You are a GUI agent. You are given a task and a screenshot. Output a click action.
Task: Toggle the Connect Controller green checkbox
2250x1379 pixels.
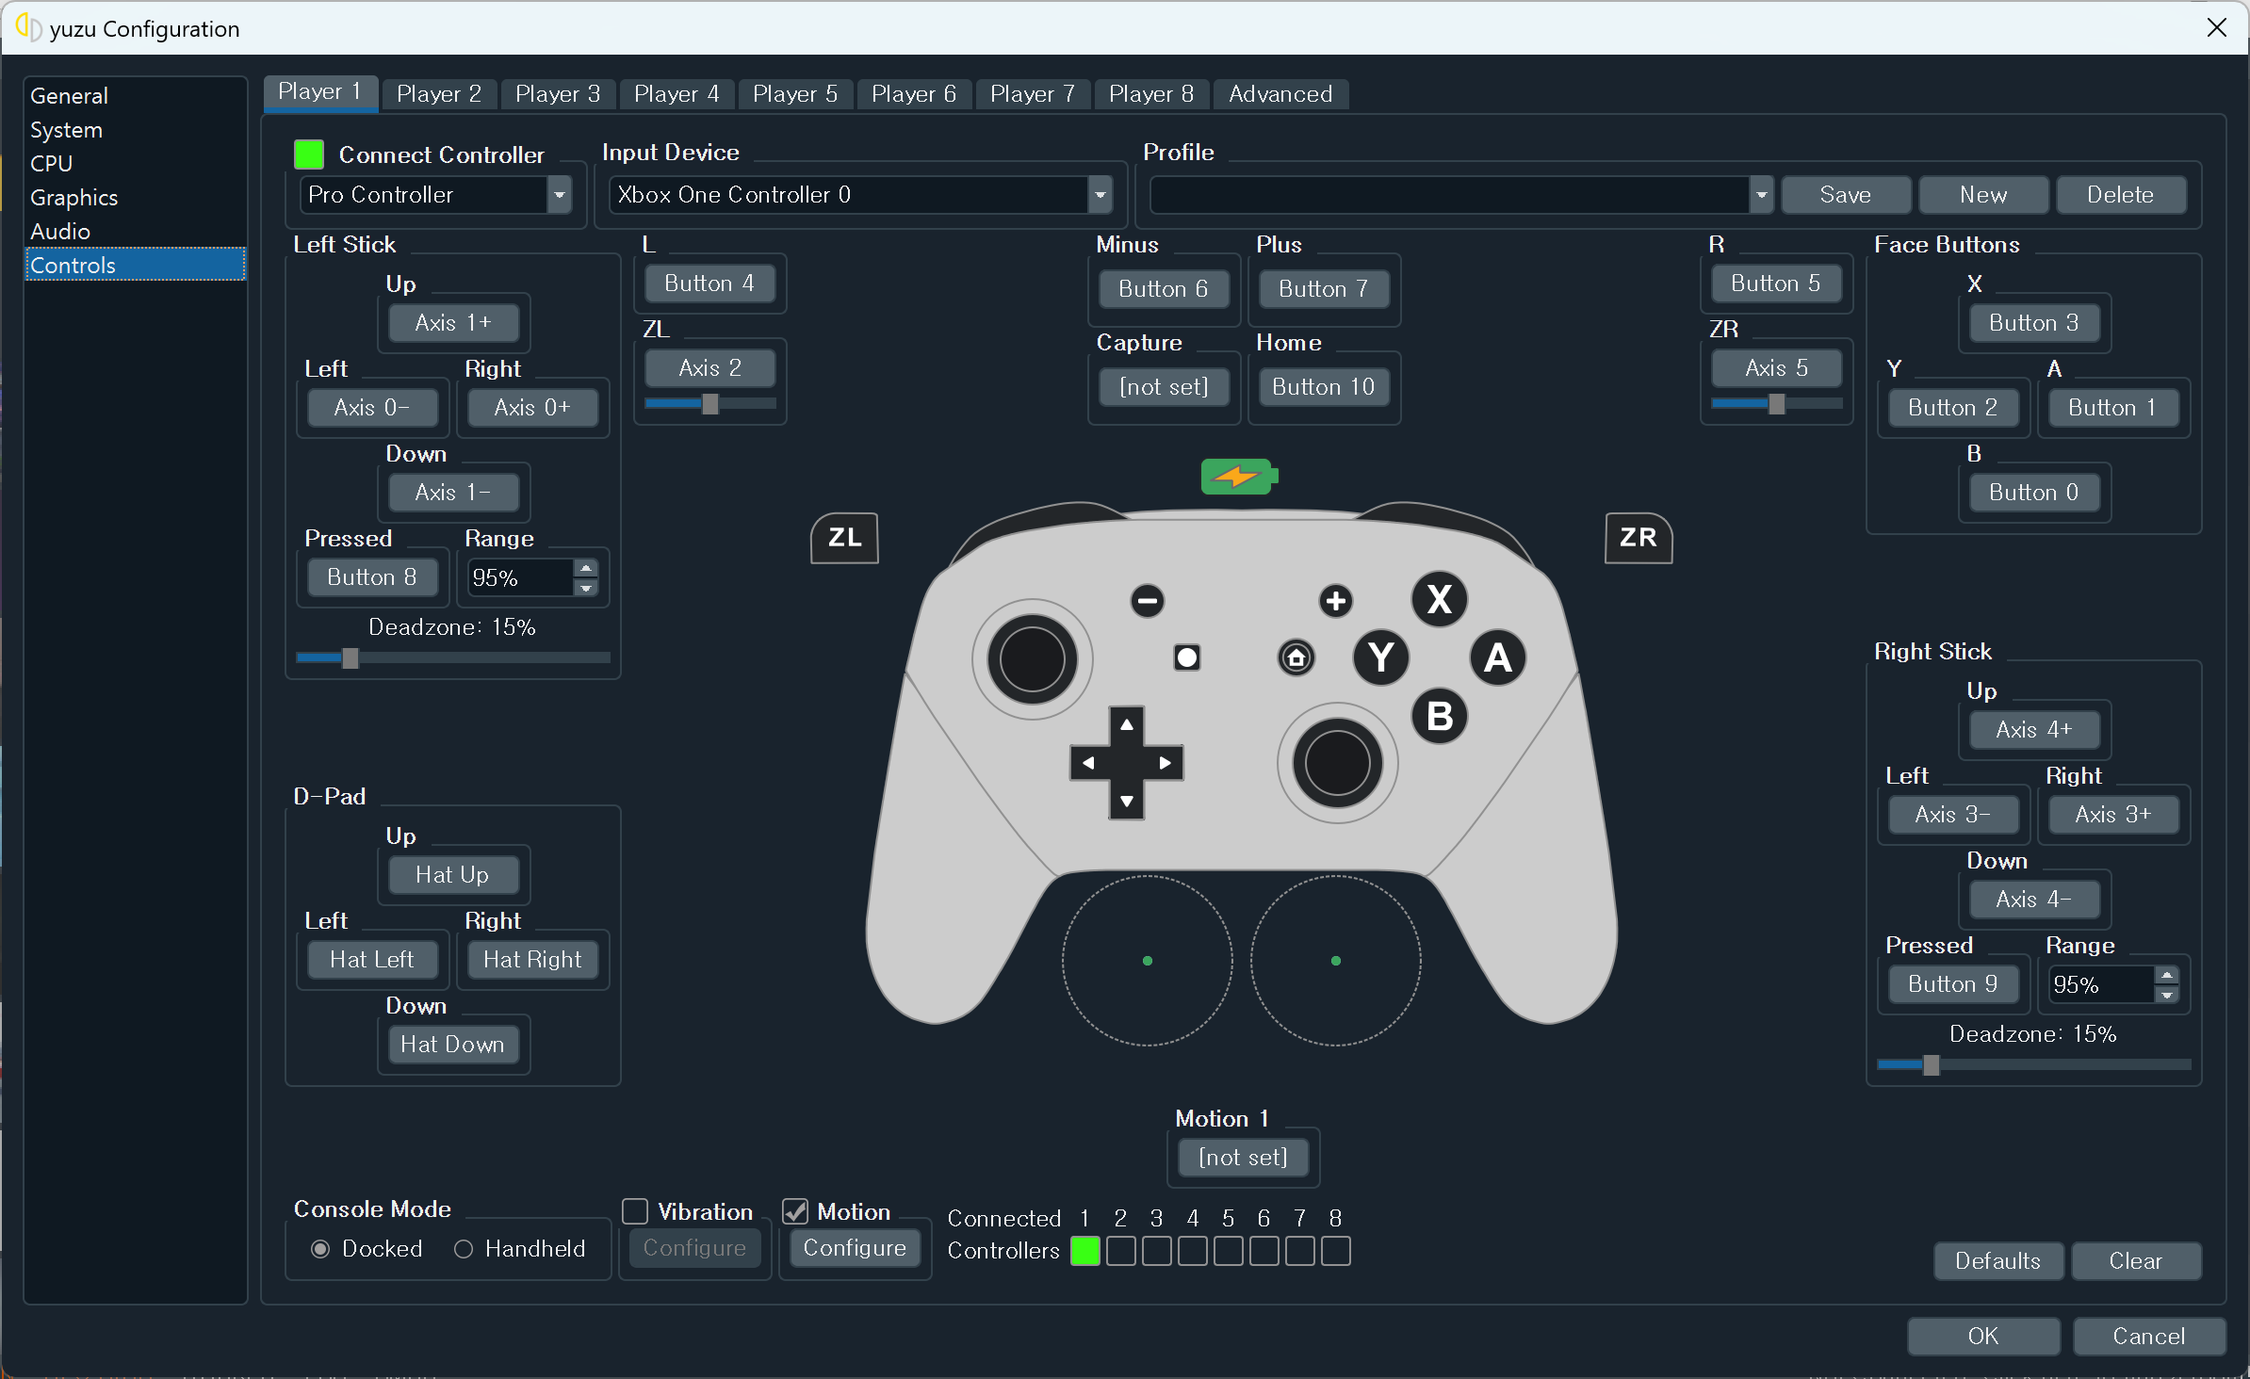pos(309,154)
